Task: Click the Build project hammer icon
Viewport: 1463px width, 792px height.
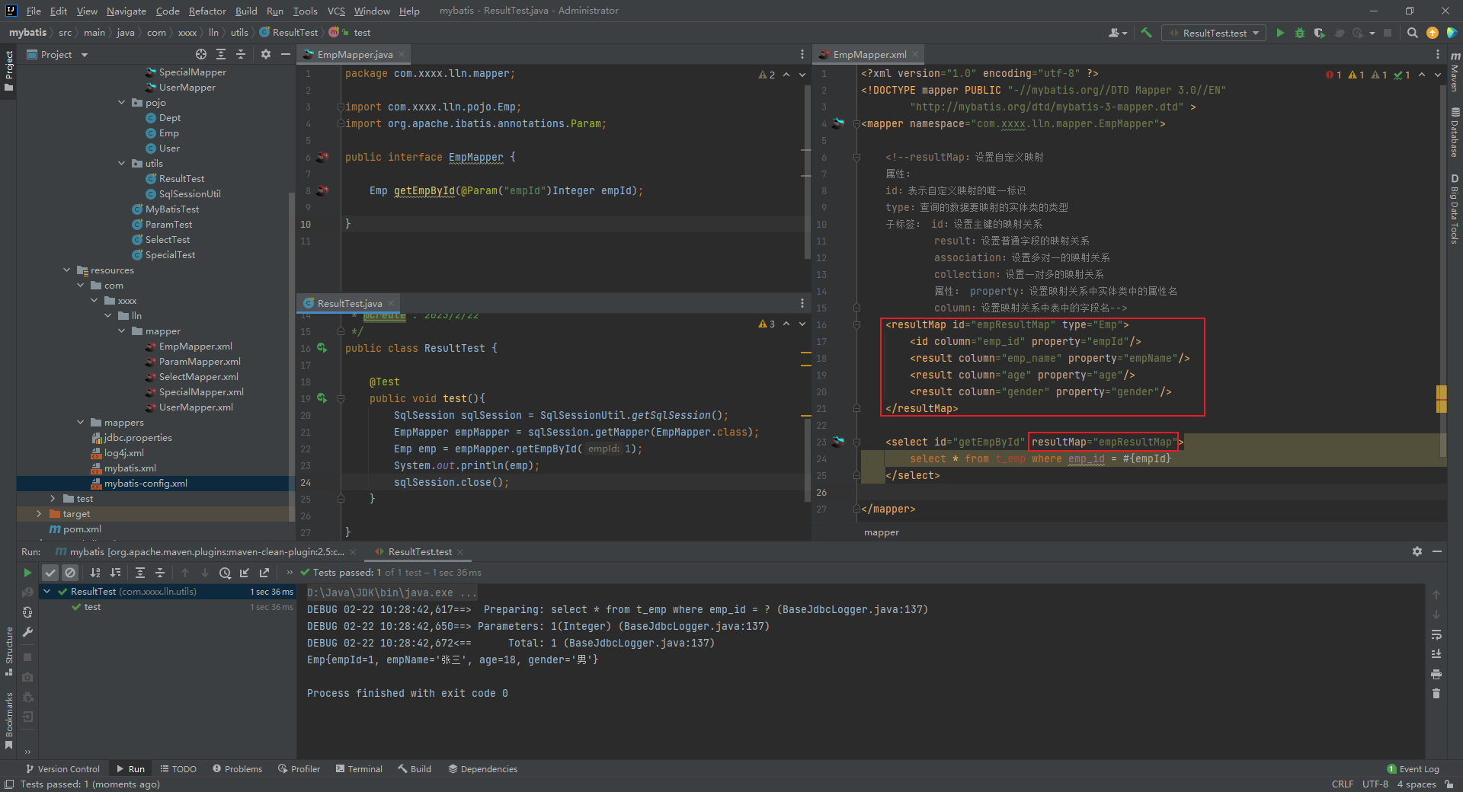Action: coord(1146,33)
